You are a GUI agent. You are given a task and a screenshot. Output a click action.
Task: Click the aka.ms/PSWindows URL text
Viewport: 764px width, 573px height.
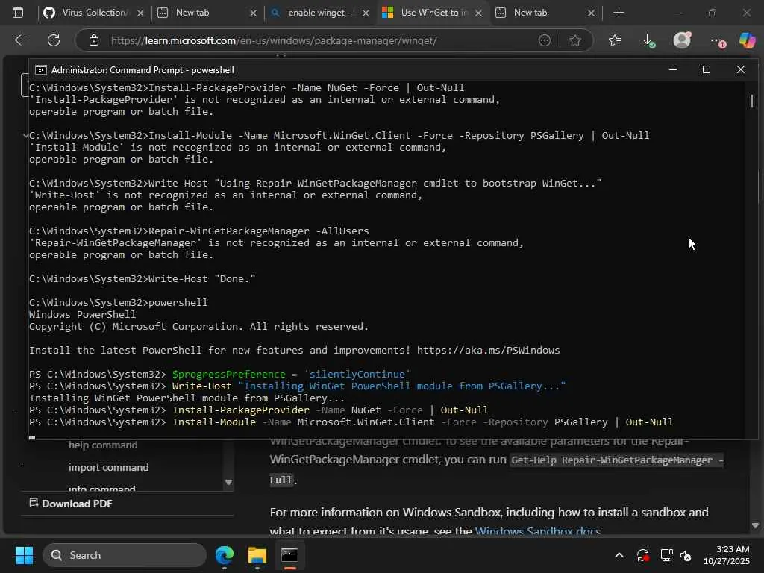tap(488, 351)
